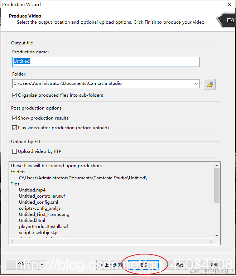Click the vertical scrollbar thumb in file list
The image size is (236, 276).
217,186
